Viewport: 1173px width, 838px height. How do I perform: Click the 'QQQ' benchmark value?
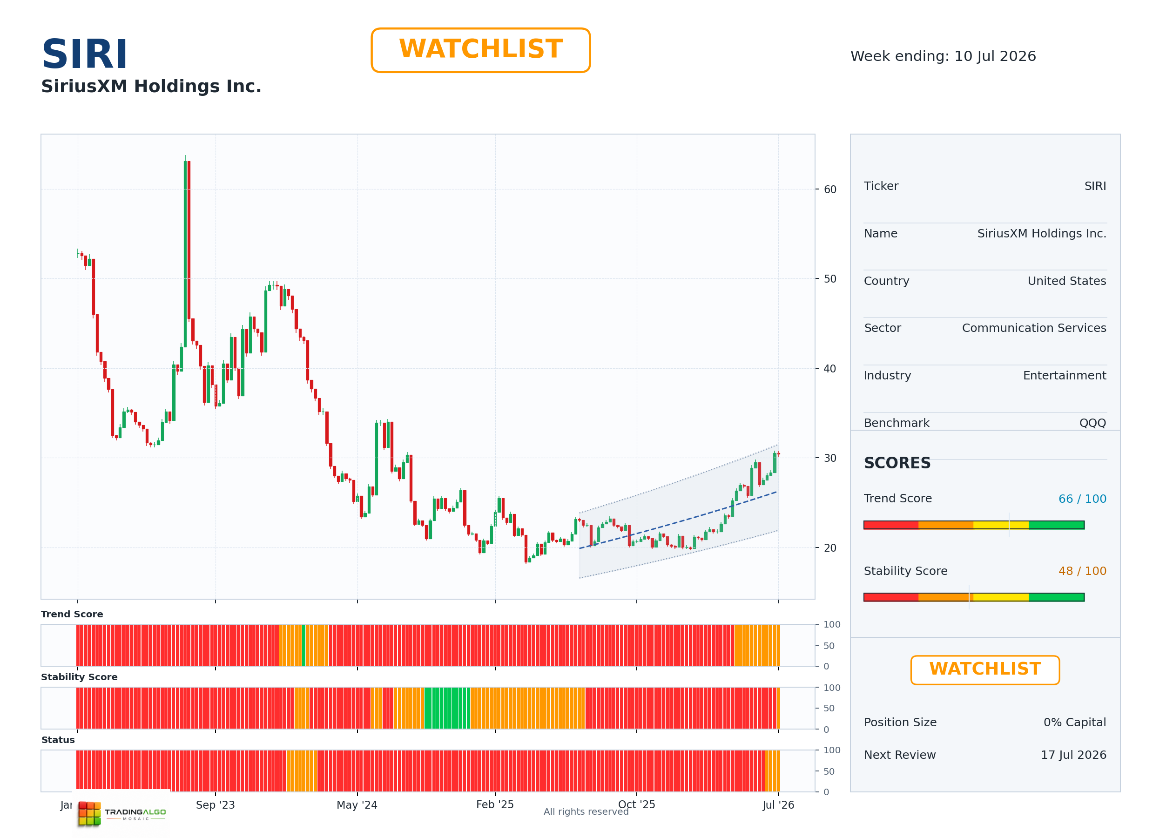1092,423
